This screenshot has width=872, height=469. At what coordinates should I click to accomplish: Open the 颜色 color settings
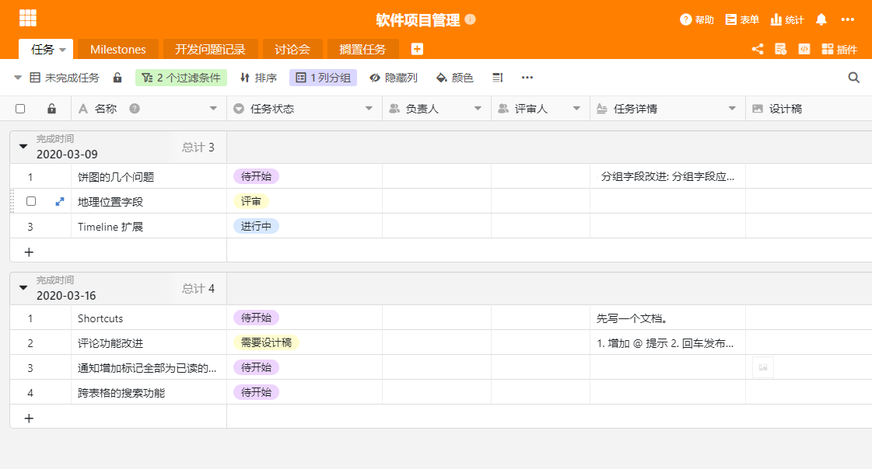pos(454,78)
